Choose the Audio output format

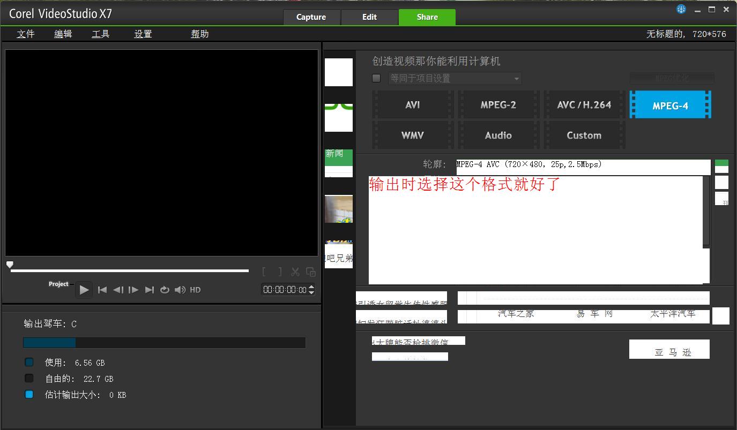tap(498, 135)
